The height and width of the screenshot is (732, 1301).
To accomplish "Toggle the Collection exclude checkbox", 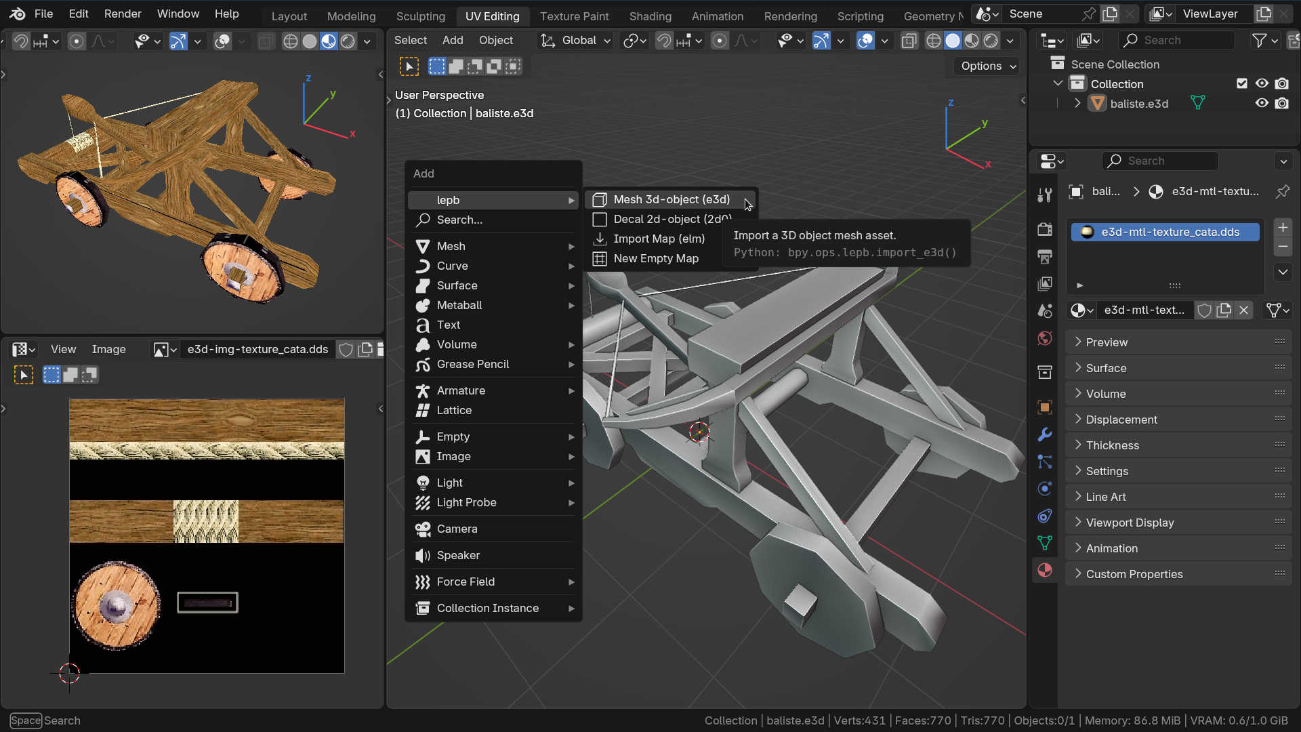I will tap(1241, 83).
